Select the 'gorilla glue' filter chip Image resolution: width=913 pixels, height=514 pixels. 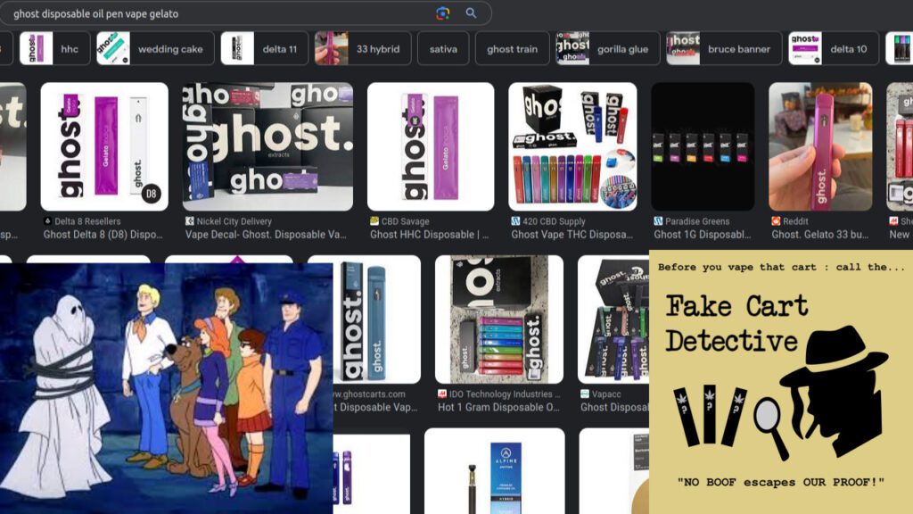point(608,49)
